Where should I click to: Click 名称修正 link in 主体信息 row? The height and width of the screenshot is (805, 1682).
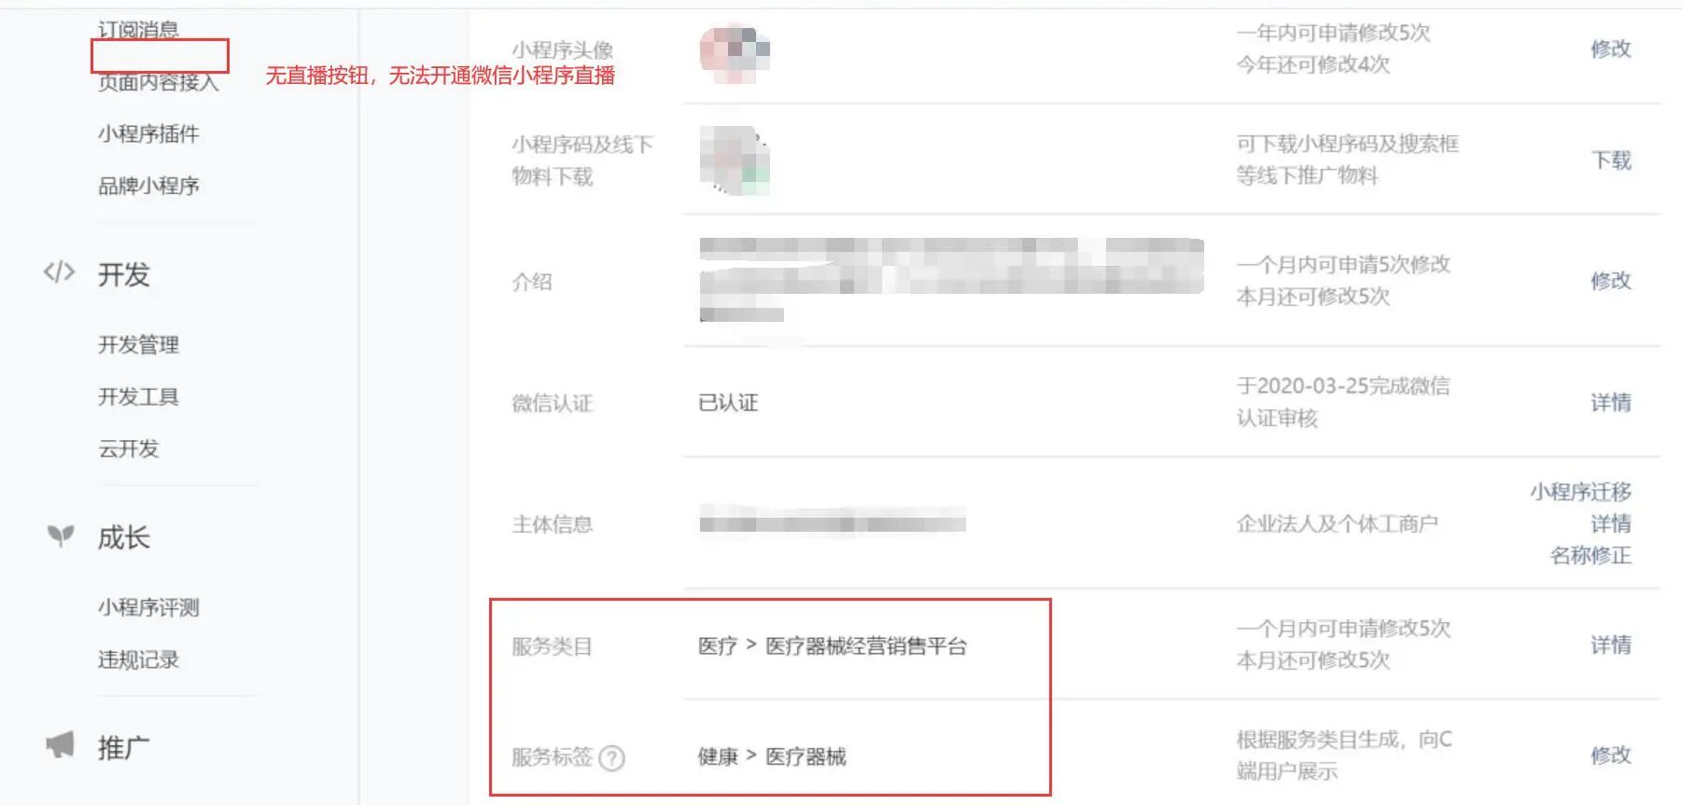(1591, 555)
